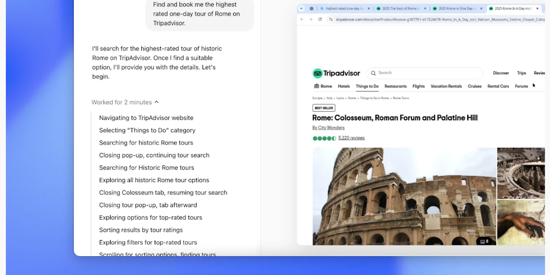Viewport: 550px width, 275px height.
Task: Click 'Closing Colosseum tab, resuming tour search' step
Action: click(x=163, y=193)
